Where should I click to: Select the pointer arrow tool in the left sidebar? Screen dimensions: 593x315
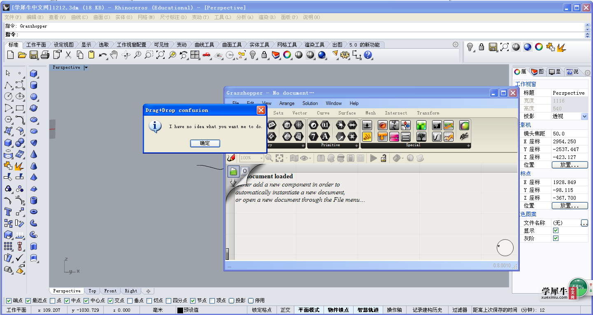(x=8, y=73)
